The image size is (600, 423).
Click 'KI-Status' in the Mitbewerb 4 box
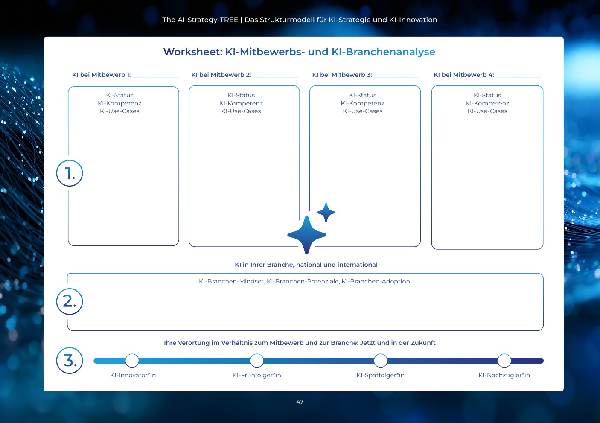(487, 95)
